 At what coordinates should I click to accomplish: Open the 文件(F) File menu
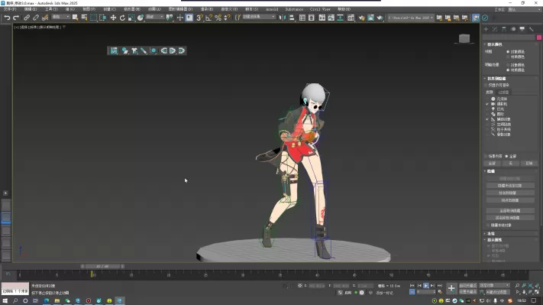tap(10, 9)
